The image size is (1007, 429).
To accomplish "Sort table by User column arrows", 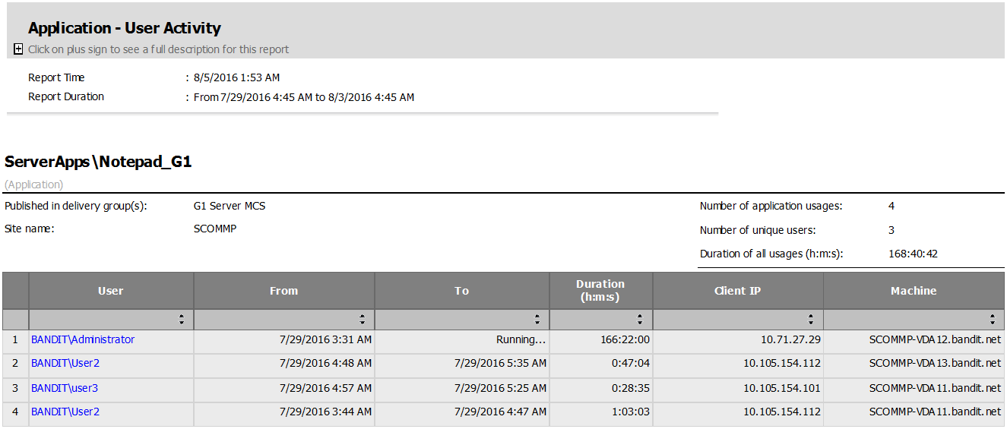I will click(x=181, y=320).
